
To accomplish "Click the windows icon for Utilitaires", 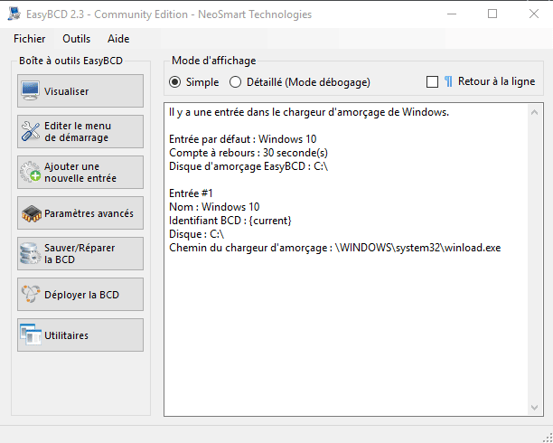I will click(31, 335).
